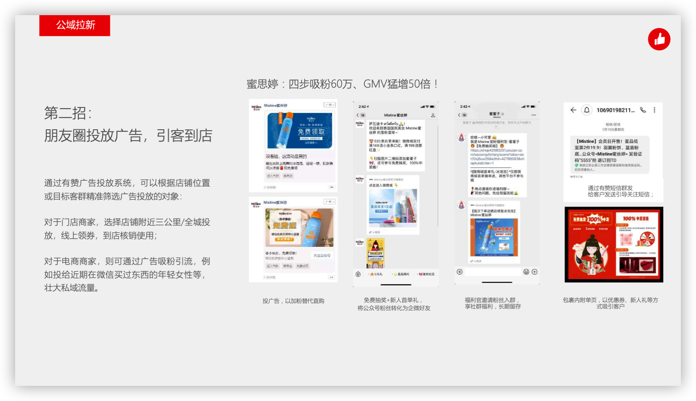Click paragraph starting 通过有赞广告投放系统

tap(127, 190)
